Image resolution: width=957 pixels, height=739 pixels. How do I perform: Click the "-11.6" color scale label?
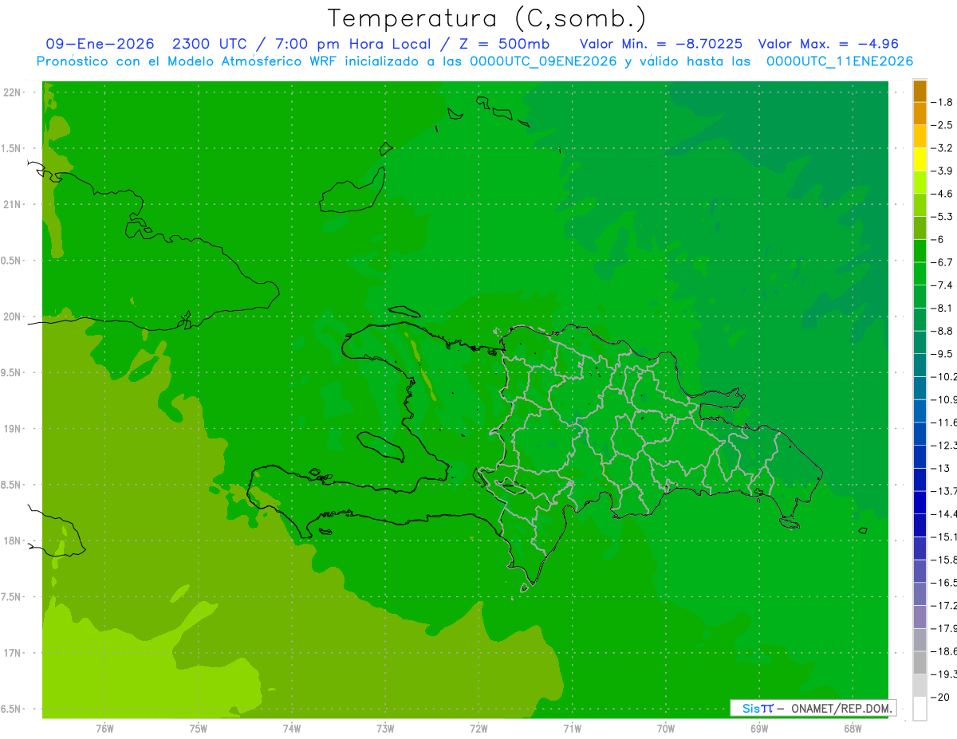pos(943,422)
